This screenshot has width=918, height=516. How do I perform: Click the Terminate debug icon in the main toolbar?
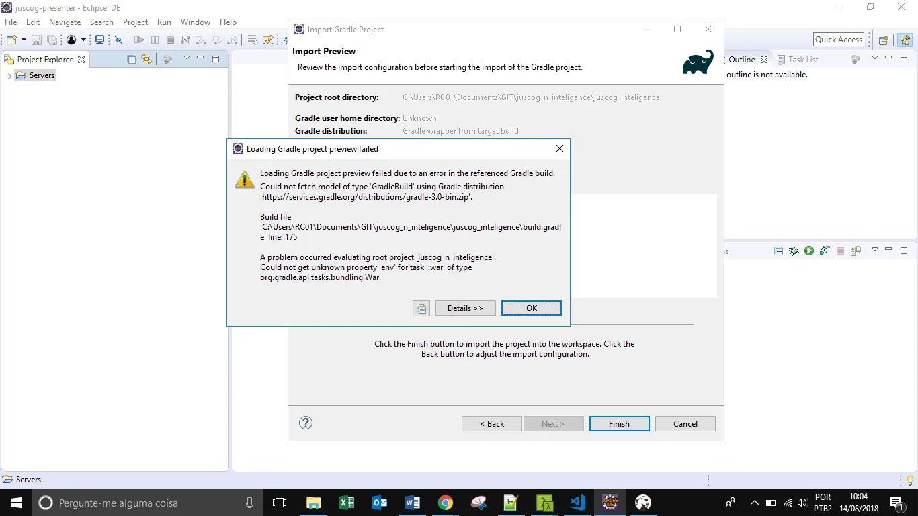point(170,40)
